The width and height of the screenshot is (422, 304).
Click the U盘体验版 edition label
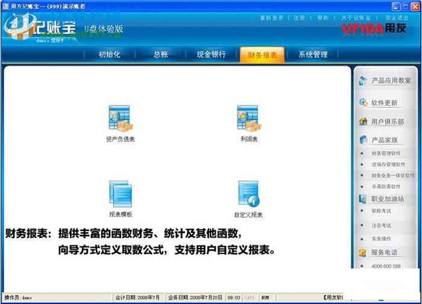click(104, 28)
